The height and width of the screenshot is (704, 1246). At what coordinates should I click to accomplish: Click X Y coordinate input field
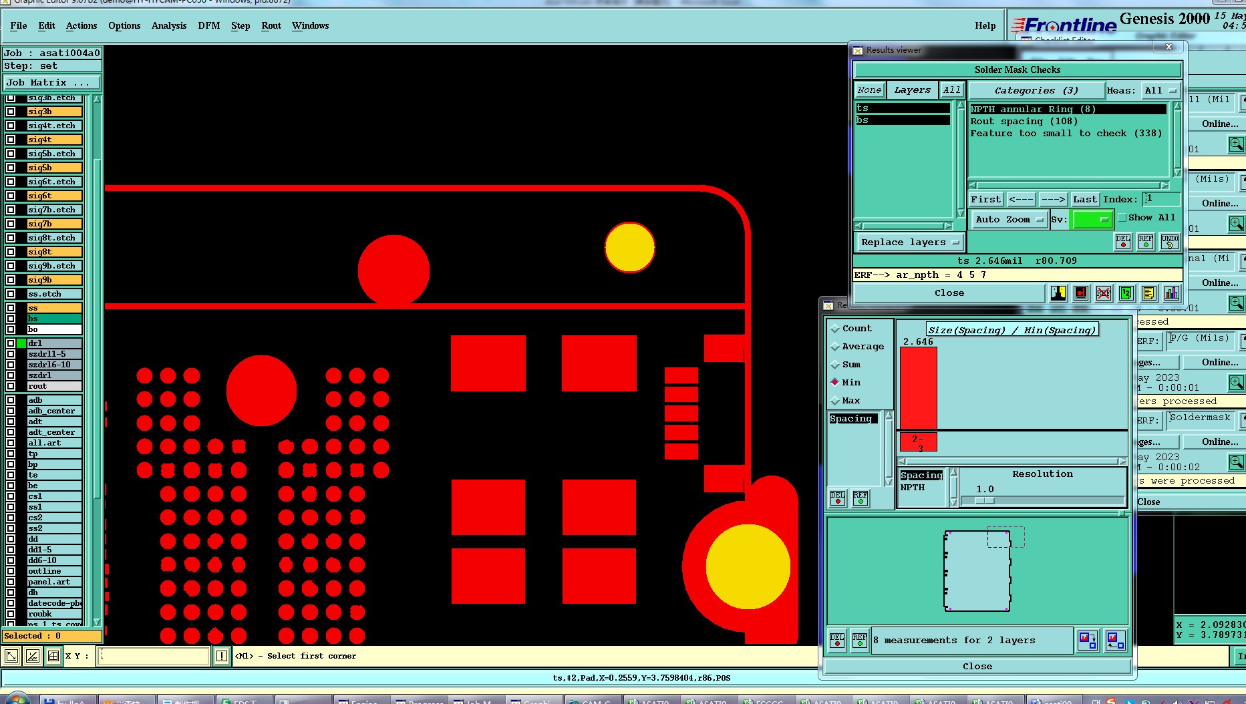154,657
